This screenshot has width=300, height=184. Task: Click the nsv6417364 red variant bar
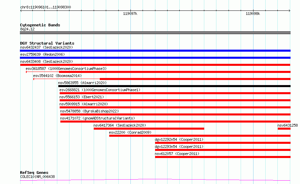tap(149, 129)
